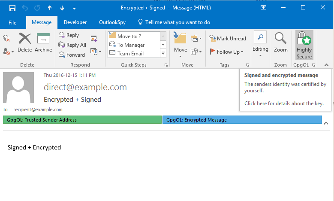Click Reply All in the Respond group
Screen dimensions: 334x201
(72, 45)
